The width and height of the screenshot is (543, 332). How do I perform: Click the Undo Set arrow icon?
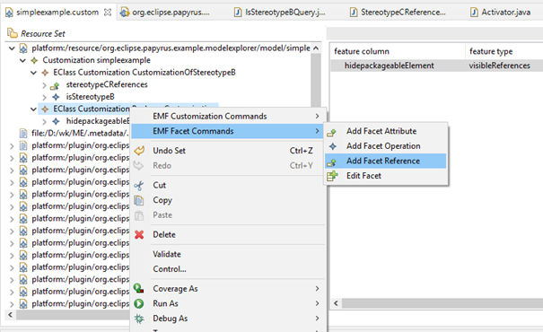tap(139, 151)
